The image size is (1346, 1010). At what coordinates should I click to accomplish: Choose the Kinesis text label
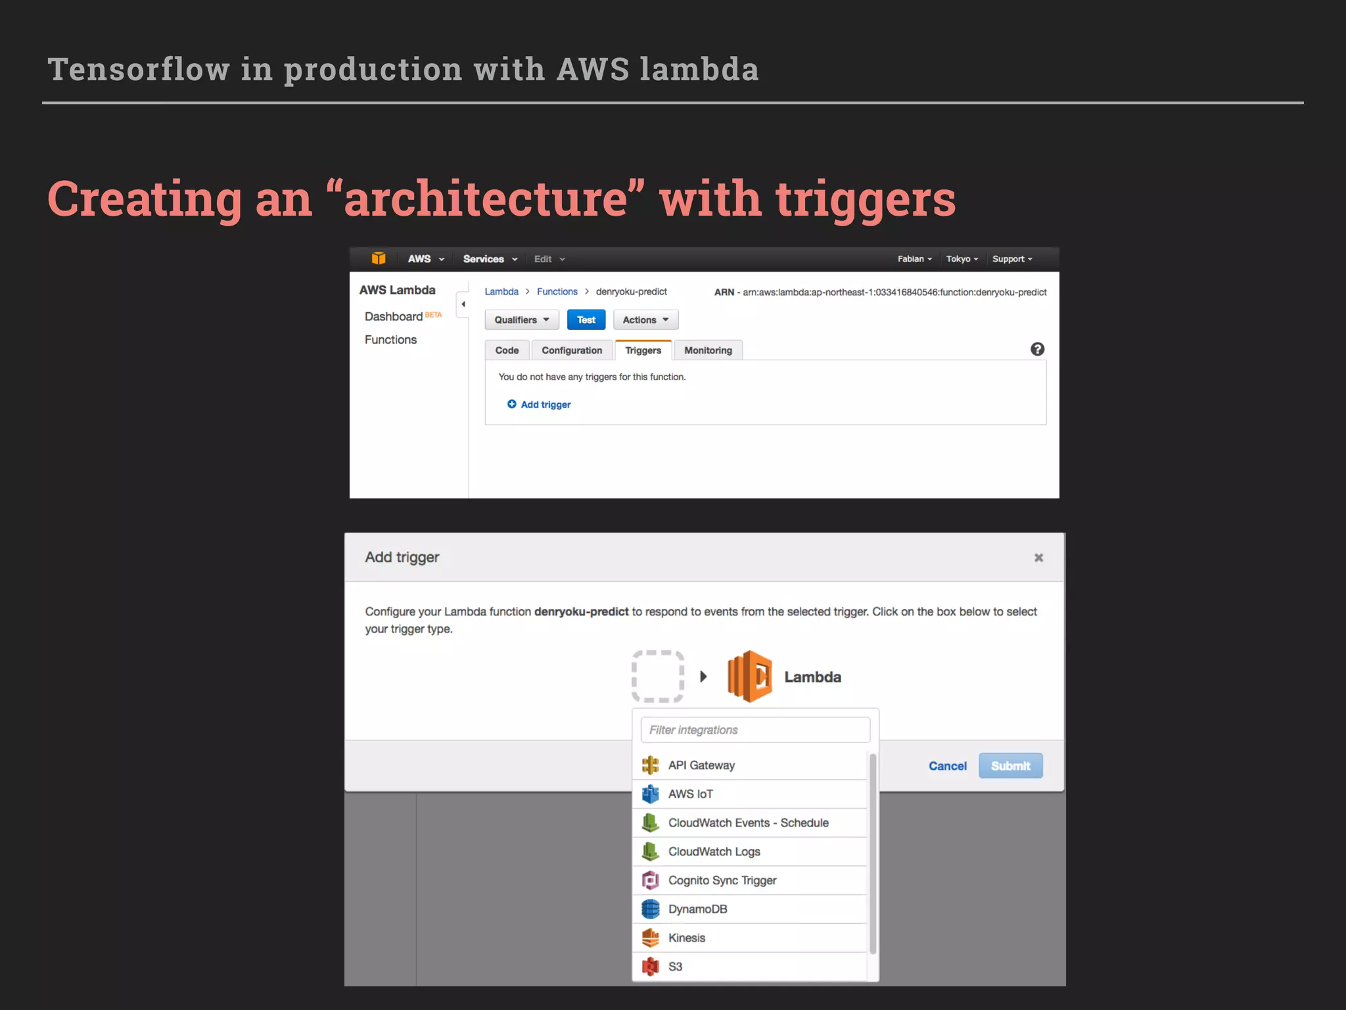point(686,938)
